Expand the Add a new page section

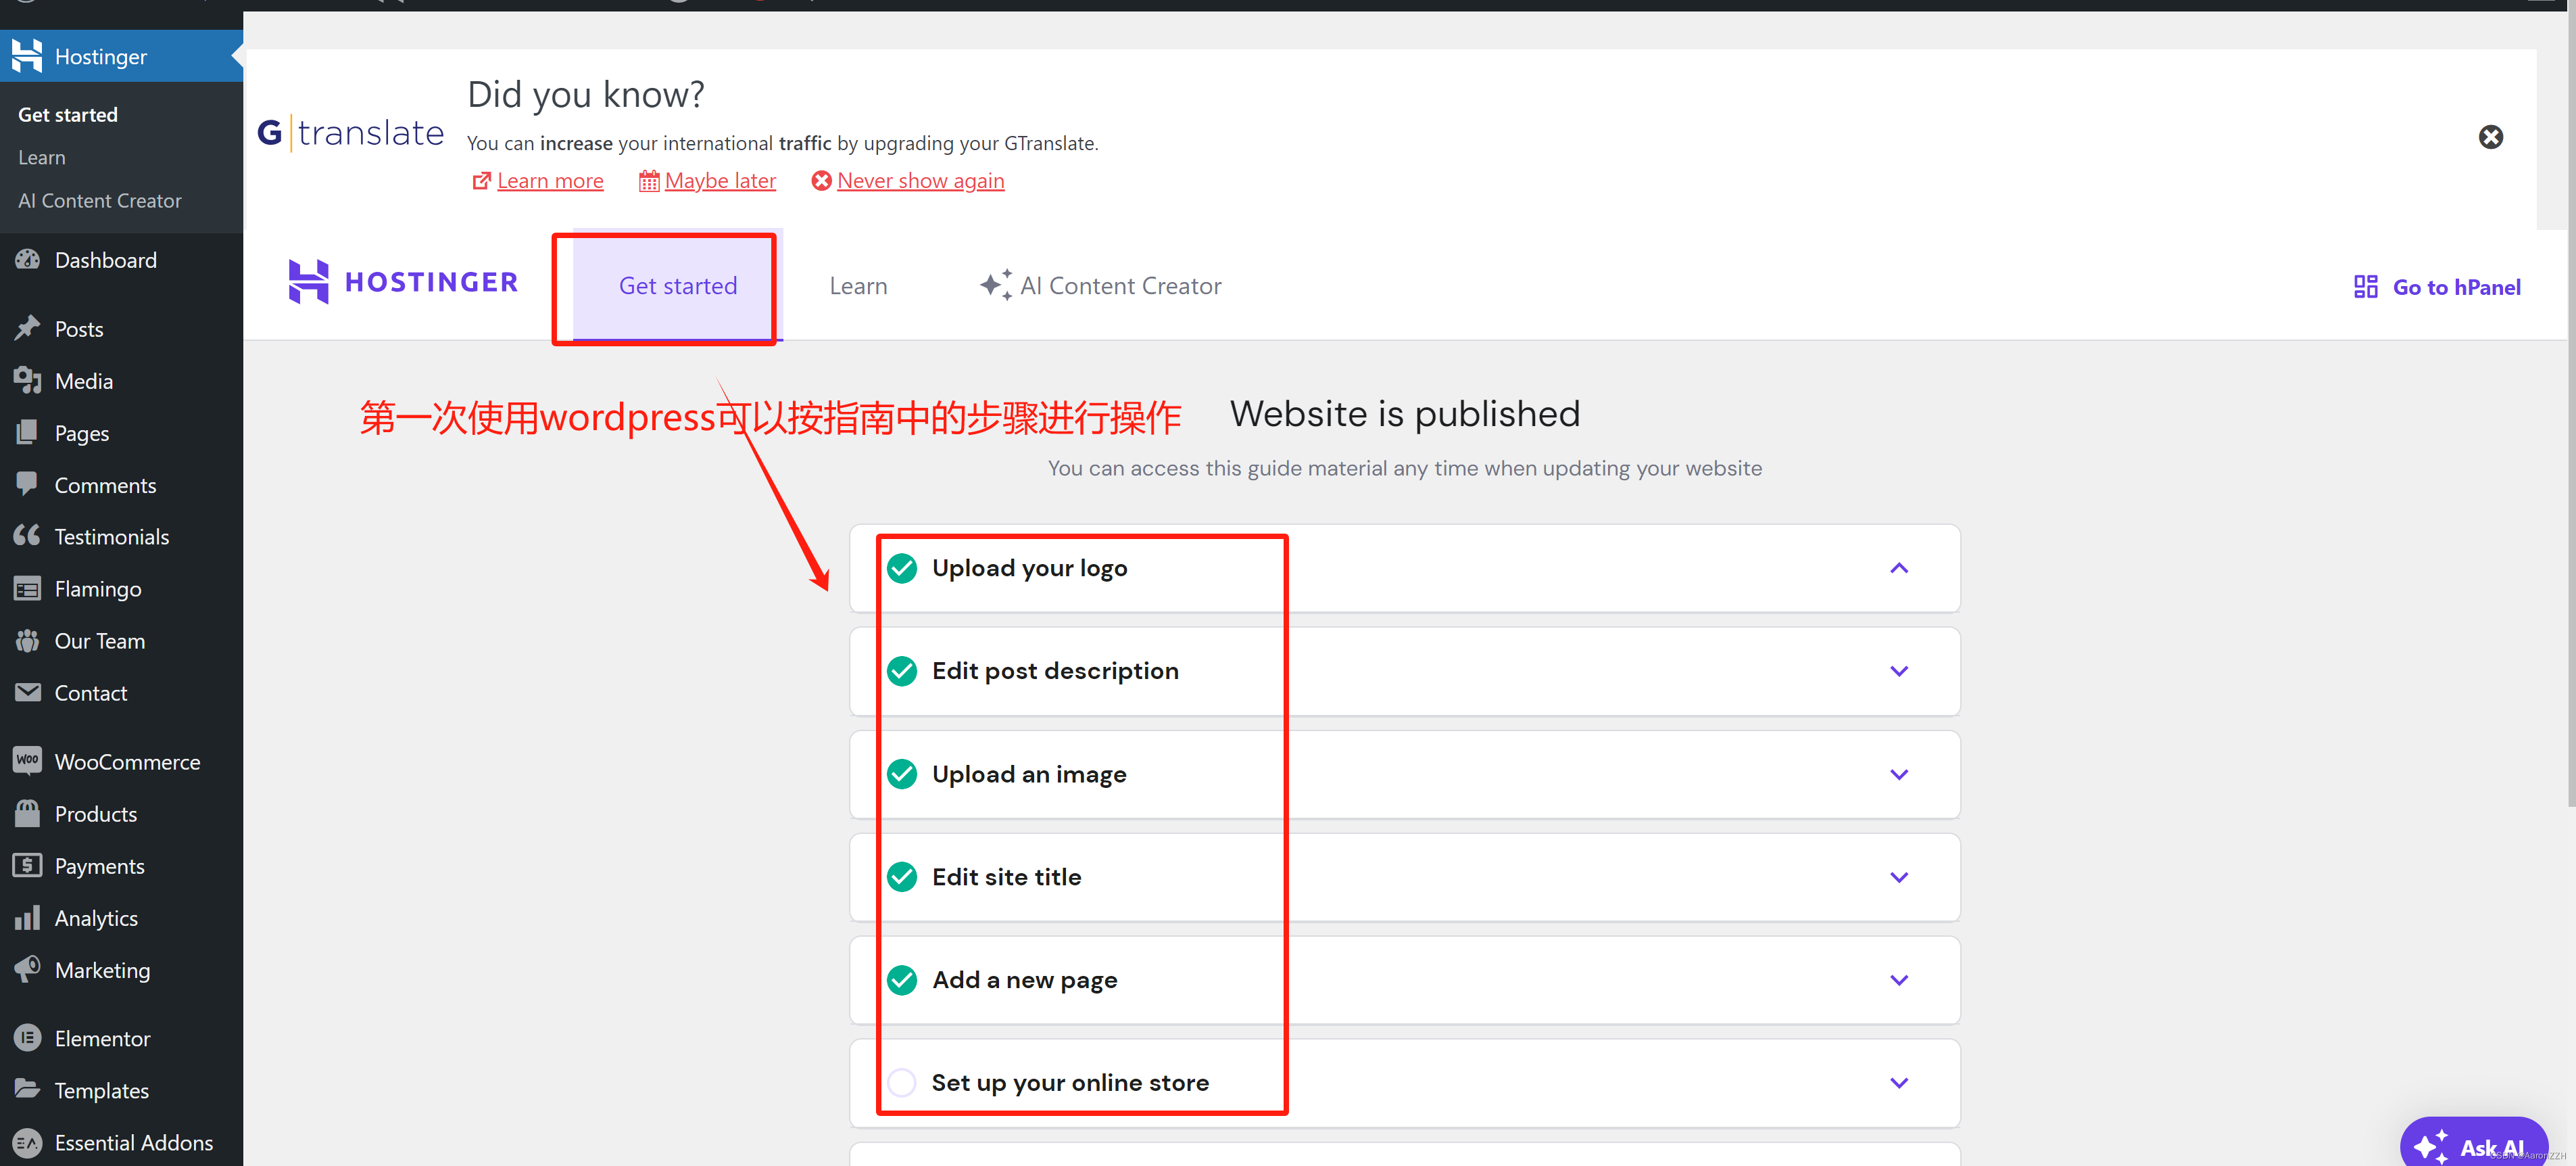(x=1898, y=980)
